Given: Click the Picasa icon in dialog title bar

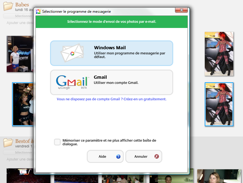Looking at the screenshot, I should tap(38, 12).
